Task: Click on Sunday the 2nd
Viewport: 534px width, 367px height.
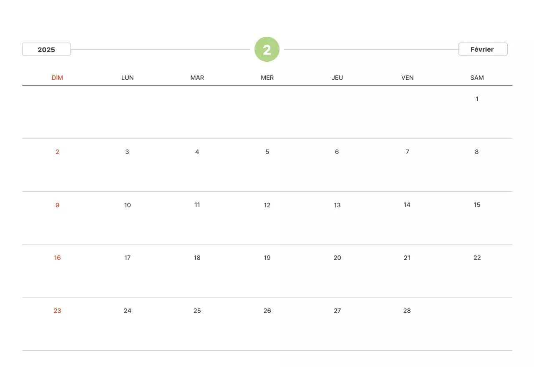Action: (57, 152)
